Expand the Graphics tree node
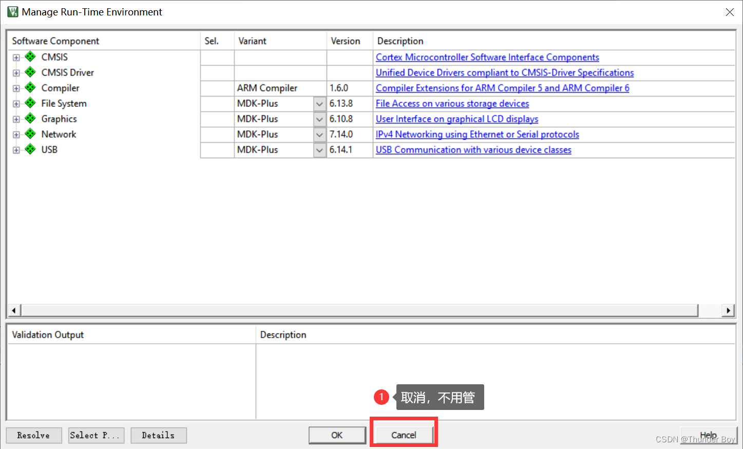The width and height of the screenshot is (743, 449). click(16, 119)
